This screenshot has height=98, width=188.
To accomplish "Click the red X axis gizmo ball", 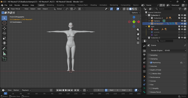I will pos(139,22).
